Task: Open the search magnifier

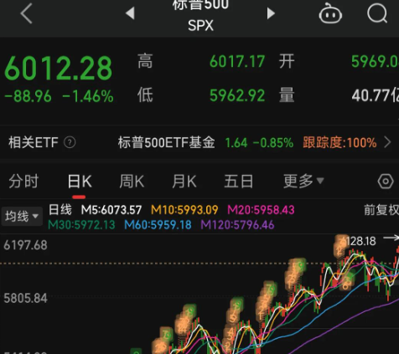Action: (377, 13)
